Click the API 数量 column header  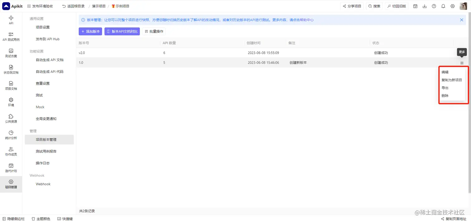click(x=169, y=43)
